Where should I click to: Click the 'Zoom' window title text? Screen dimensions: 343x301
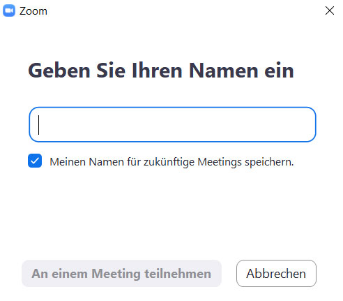33,11
